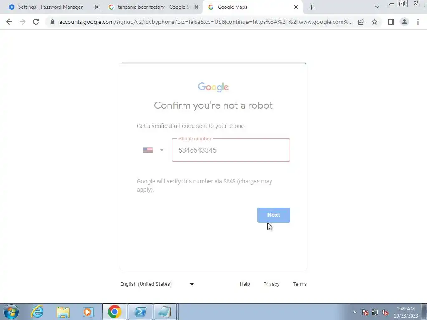Open the Chrome profile avatar menu
Screen dimensions: 427x320
(404, 22)
